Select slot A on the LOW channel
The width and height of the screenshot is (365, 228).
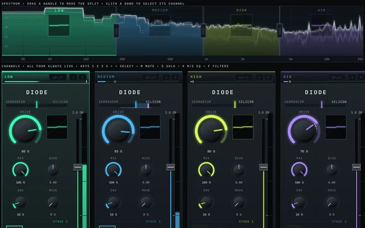(73, 78)
